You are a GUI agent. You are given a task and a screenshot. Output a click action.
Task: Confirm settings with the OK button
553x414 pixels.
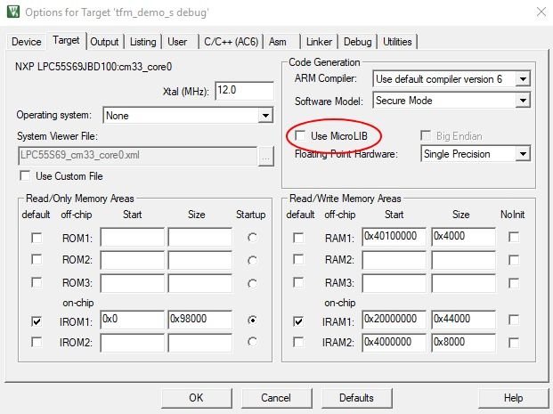coord(197,398)
